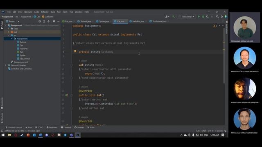Click 4 spaces indent setting in status bar

(219, 131)
